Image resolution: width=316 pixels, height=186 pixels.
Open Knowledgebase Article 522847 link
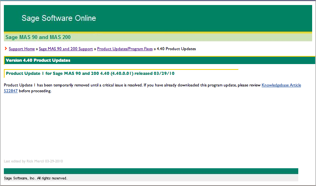281,85
